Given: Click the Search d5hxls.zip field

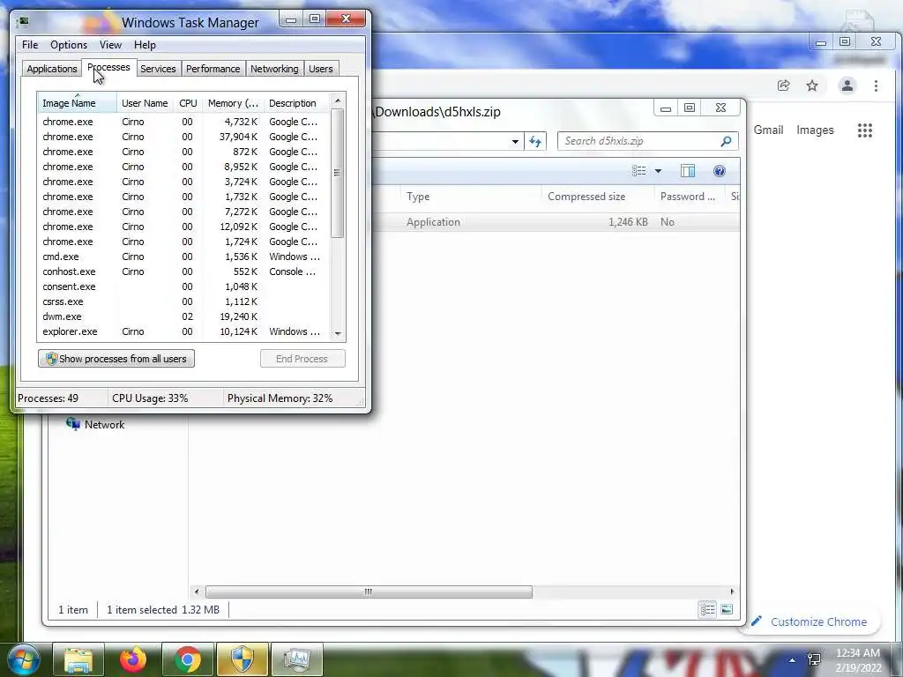Looking at the screenshot, I should pos(648,141).
